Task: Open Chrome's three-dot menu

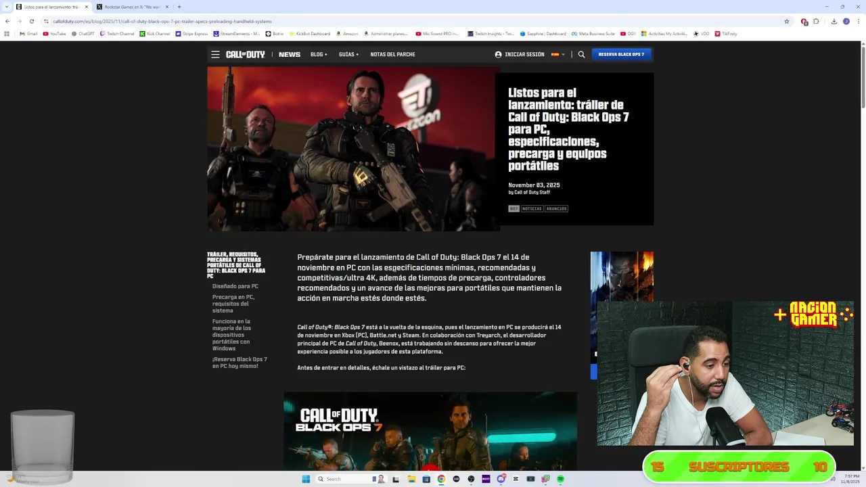Action: [858, 21]
